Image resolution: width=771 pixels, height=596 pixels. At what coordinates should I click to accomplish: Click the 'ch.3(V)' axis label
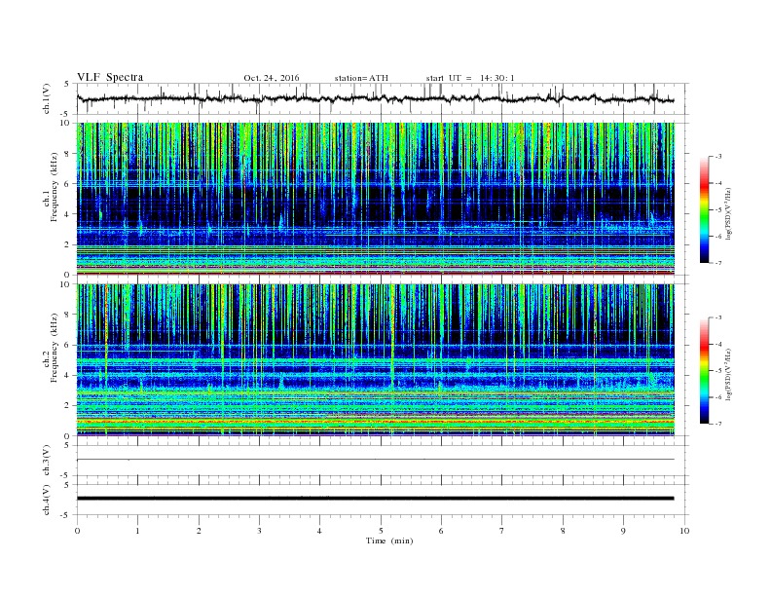tap(47, 461)
